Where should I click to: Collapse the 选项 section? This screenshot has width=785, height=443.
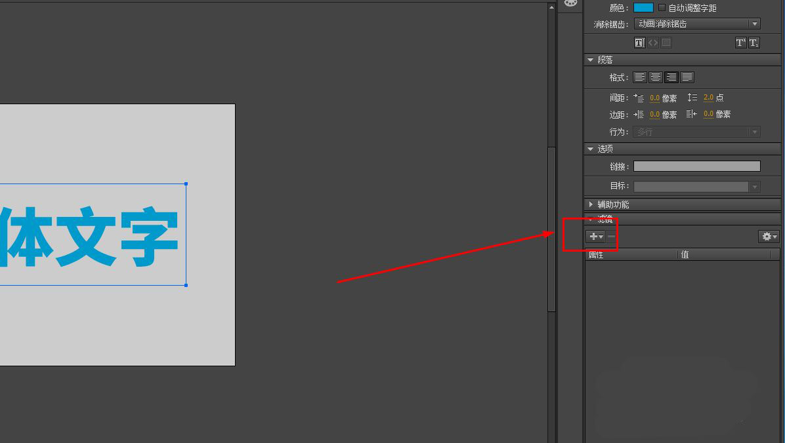click(591, 149)
